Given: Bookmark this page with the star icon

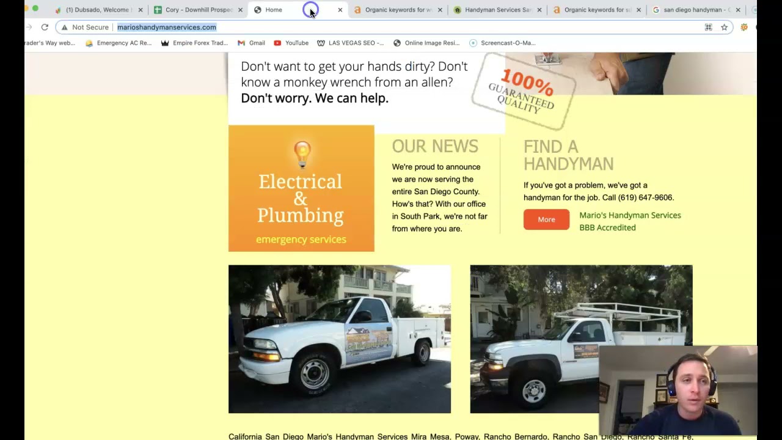Looking at the screenshot, I should tap(724, 27).
